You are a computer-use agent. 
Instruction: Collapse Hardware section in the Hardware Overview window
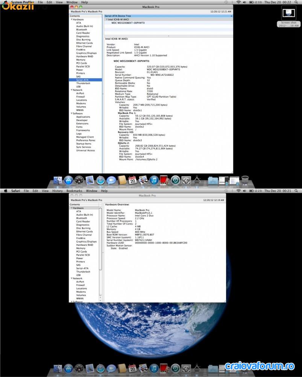(x=71, y=208)
